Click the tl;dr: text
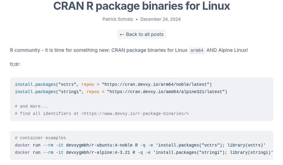 point(15,64)
